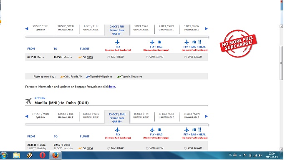
Task: Click the Manila (MNL) to Doha (DOH) heading
Action: click(62, 103)
